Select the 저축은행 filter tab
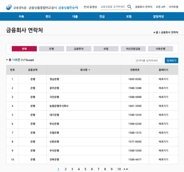This screenshot has height=172, width=184. [x=160, y=49]
